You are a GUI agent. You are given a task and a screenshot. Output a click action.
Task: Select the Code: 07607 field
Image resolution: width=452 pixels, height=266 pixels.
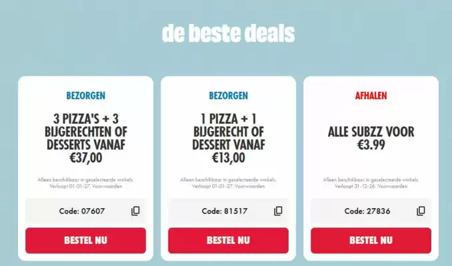(x=75, y=211)
